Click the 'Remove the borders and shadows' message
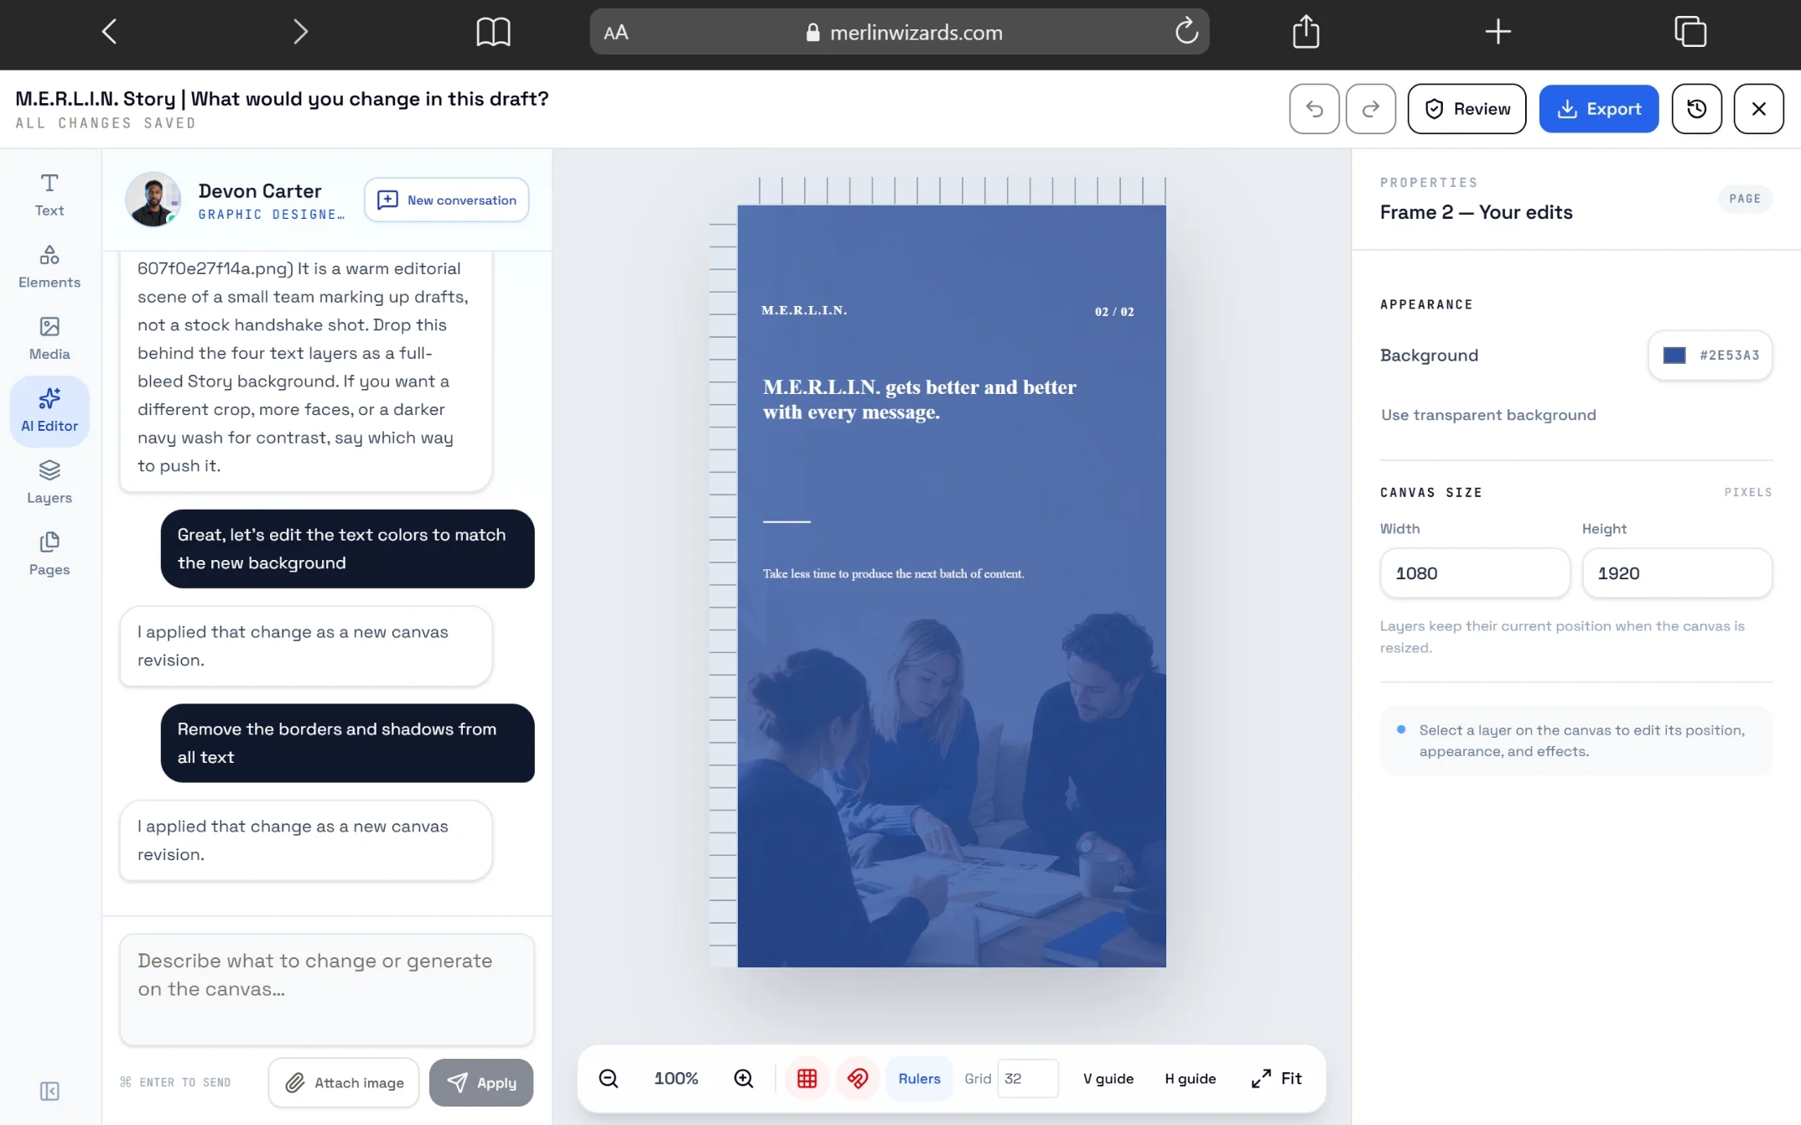 click(x=347, y=743)
